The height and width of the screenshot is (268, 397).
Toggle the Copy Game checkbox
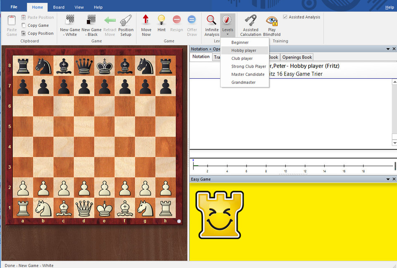pyautogui.click(x=24, y=25)
